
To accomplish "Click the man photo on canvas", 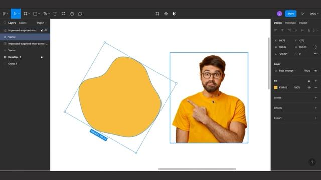I will (209, 98).
